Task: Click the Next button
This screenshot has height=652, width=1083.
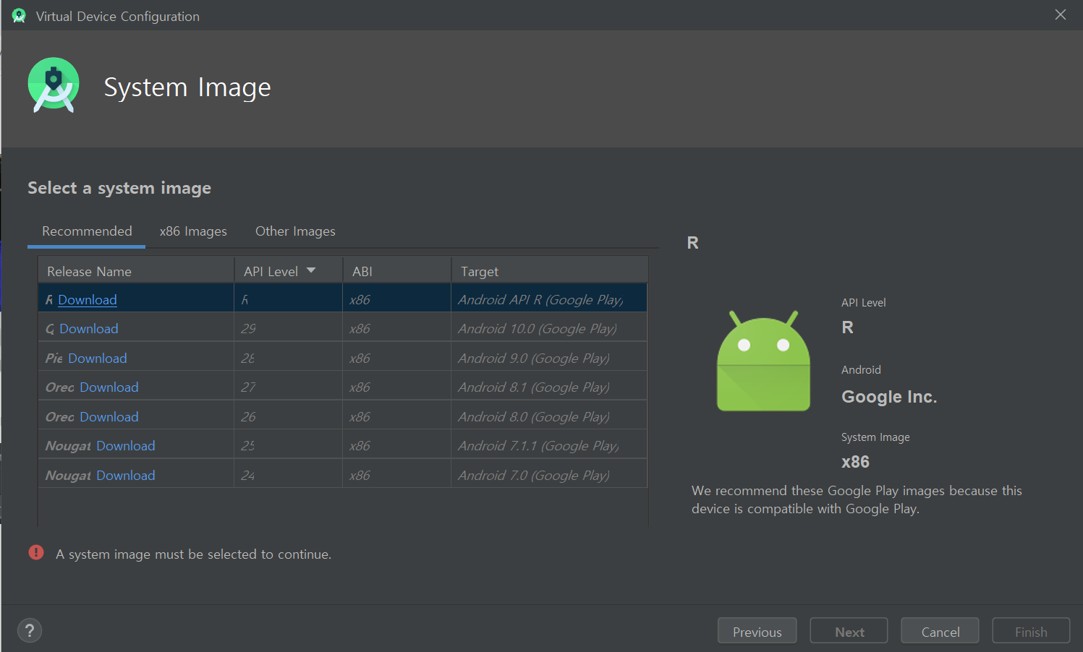Action: point(849,631)
